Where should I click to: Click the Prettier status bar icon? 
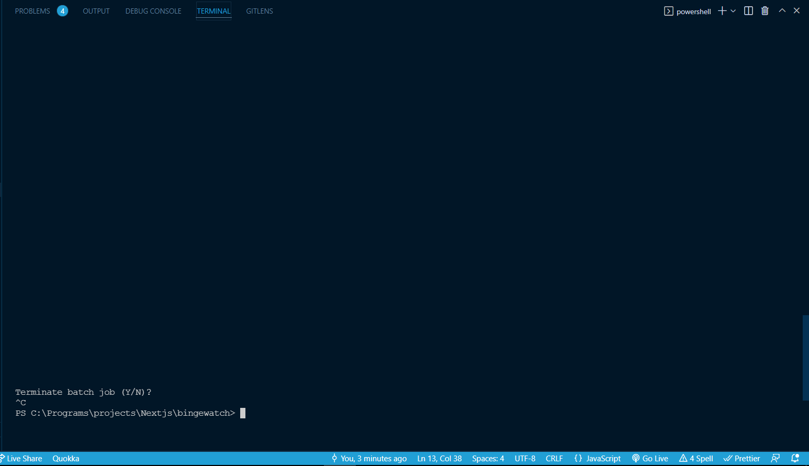click(x=741, y=458)
